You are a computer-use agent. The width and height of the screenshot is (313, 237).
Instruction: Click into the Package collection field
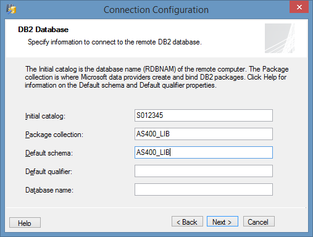coord(204,134)
